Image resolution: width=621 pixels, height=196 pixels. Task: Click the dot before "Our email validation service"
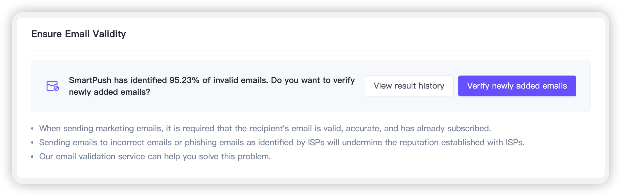[x=32, y=157]
